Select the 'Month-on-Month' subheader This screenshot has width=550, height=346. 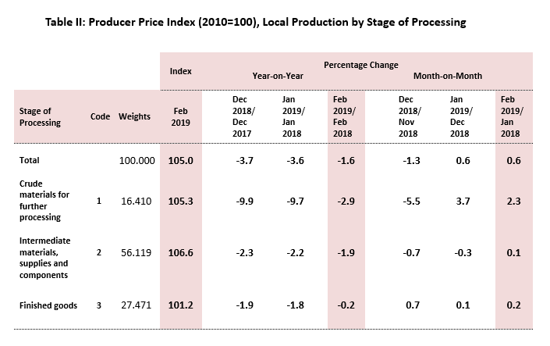[x=448, y=78]
